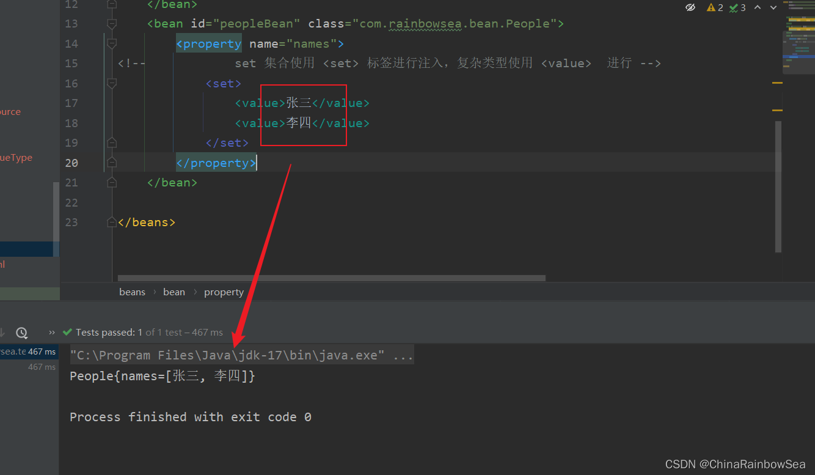Click the green typo check count indicator
Image resolution: width=815 pixels, height=475 pixels.
(737, 7)
